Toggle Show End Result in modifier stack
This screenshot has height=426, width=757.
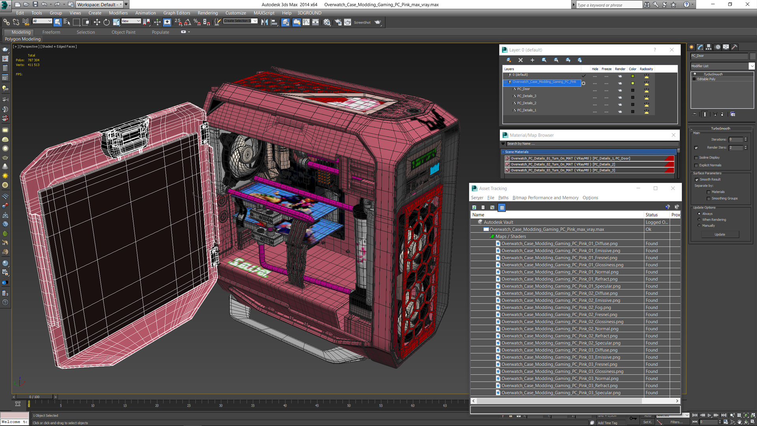(x=705, y=114)
